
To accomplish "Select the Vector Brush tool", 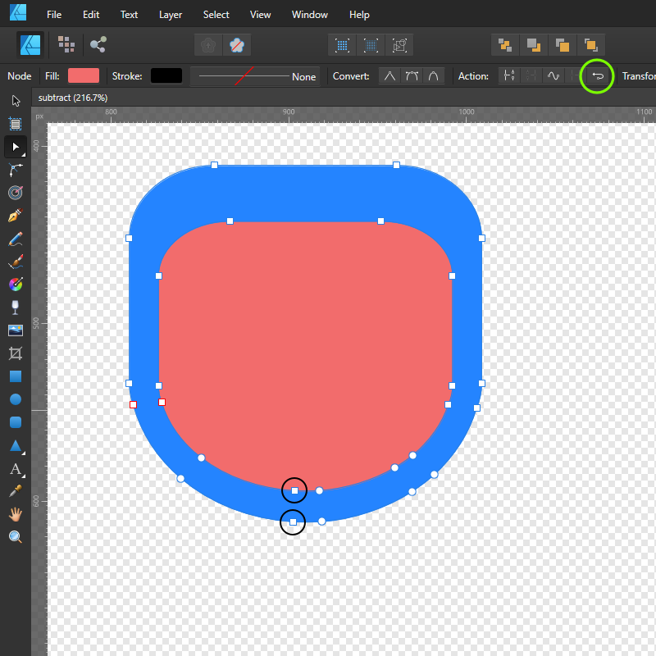I will [x=15, y=262].
